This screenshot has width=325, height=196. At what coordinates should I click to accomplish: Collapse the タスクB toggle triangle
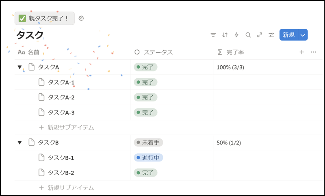(19, 142)
